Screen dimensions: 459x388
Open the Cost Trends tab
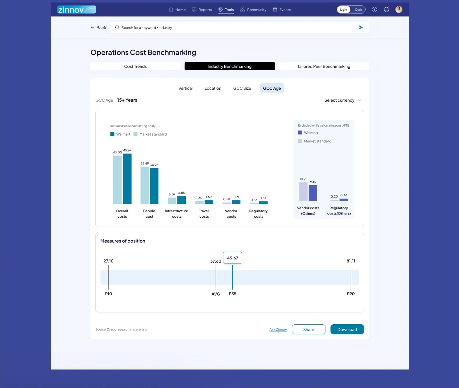(135, 66)
